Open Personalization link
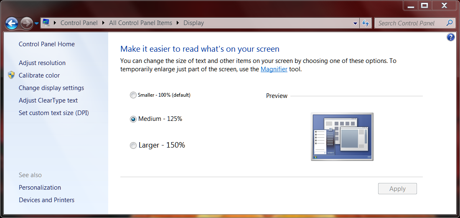 40,188
